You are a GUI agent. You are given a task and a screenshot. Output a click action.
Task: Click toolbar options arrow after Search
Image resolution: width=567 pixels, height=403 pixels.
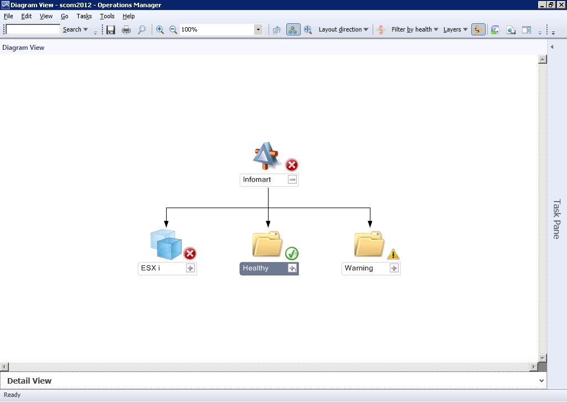(95, 33)
